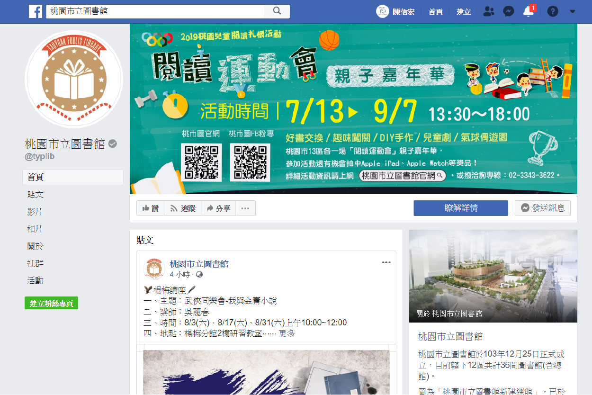Image resolution: width=592 pixels, height=395 pixels.
Task: Select 活動 in the left sidebar
Action: coord(36,280)
